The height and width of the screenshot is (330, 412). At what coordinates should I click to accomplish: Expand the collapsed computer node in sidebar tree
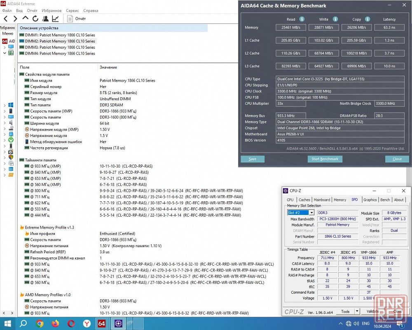click(x=5, y=47)
